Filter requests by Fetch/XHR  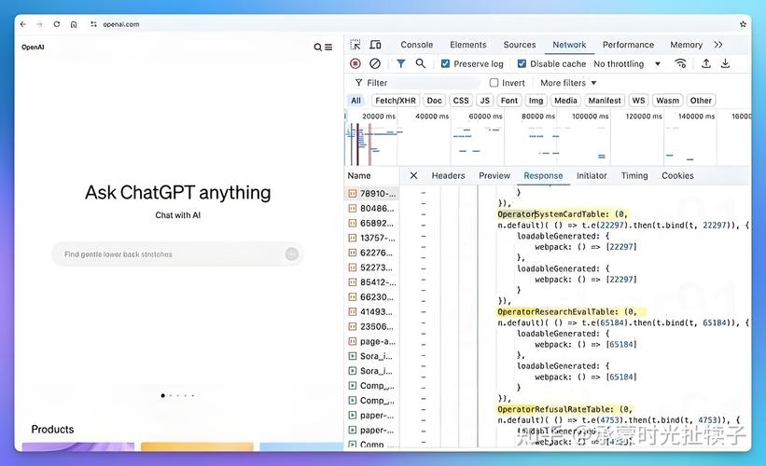(396, 101)
